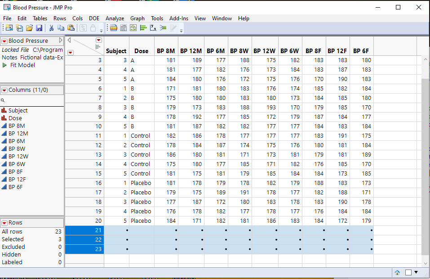The height and width of the screenshot is (279, 430).
Task: Click the Copy icon on the toolbar
Action: [61, 28]
